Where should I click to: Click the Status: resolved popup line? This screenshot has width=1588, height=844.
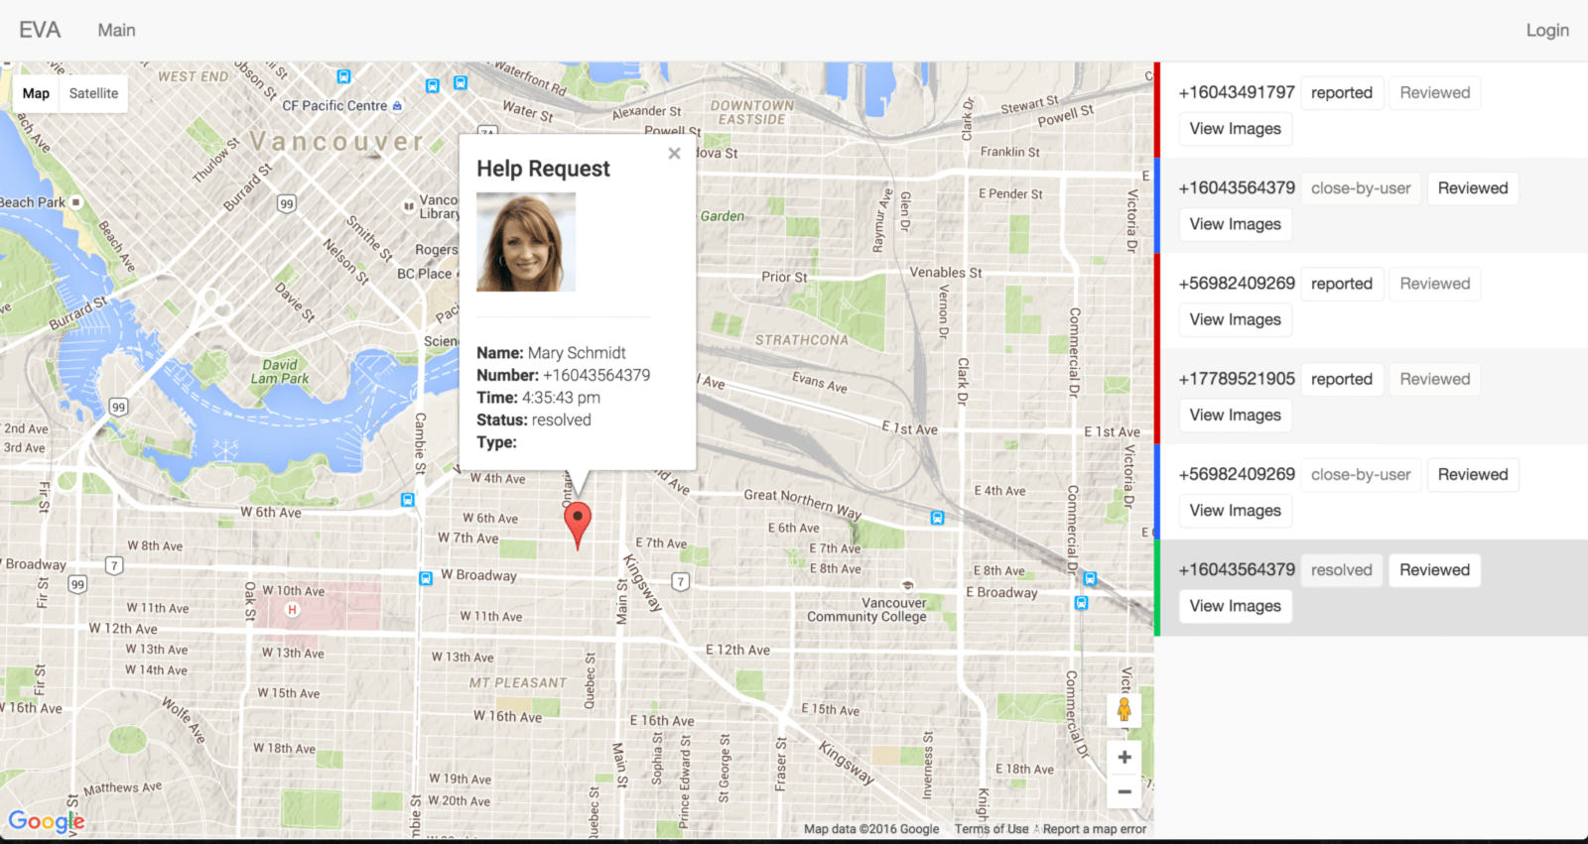pyautogui.click(x=533, y=421)
